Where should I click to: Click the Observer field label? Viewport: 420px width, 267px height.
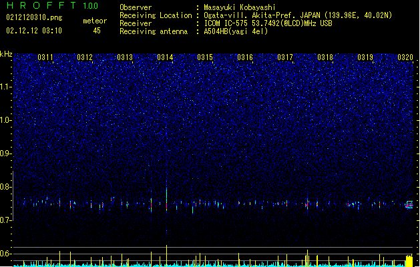(x=136, y=7)
